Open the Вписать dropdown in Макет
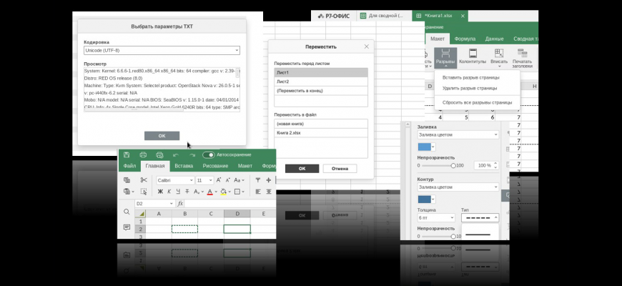 499,58
